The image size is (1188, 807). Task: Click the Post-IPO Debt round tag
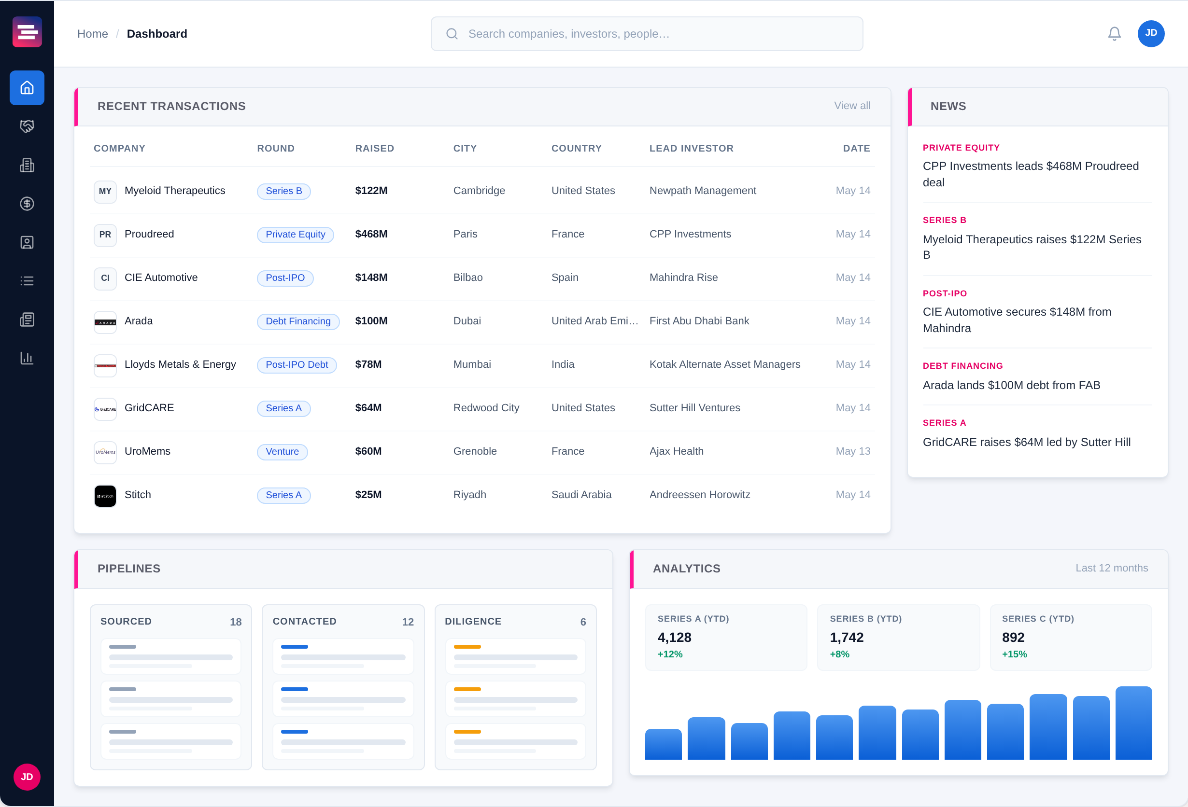pyautogui.click(x=297, y=365)
